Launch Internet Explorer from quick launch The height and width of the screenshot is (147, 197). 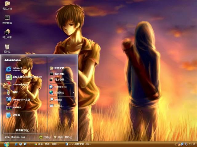coord(16,144)
